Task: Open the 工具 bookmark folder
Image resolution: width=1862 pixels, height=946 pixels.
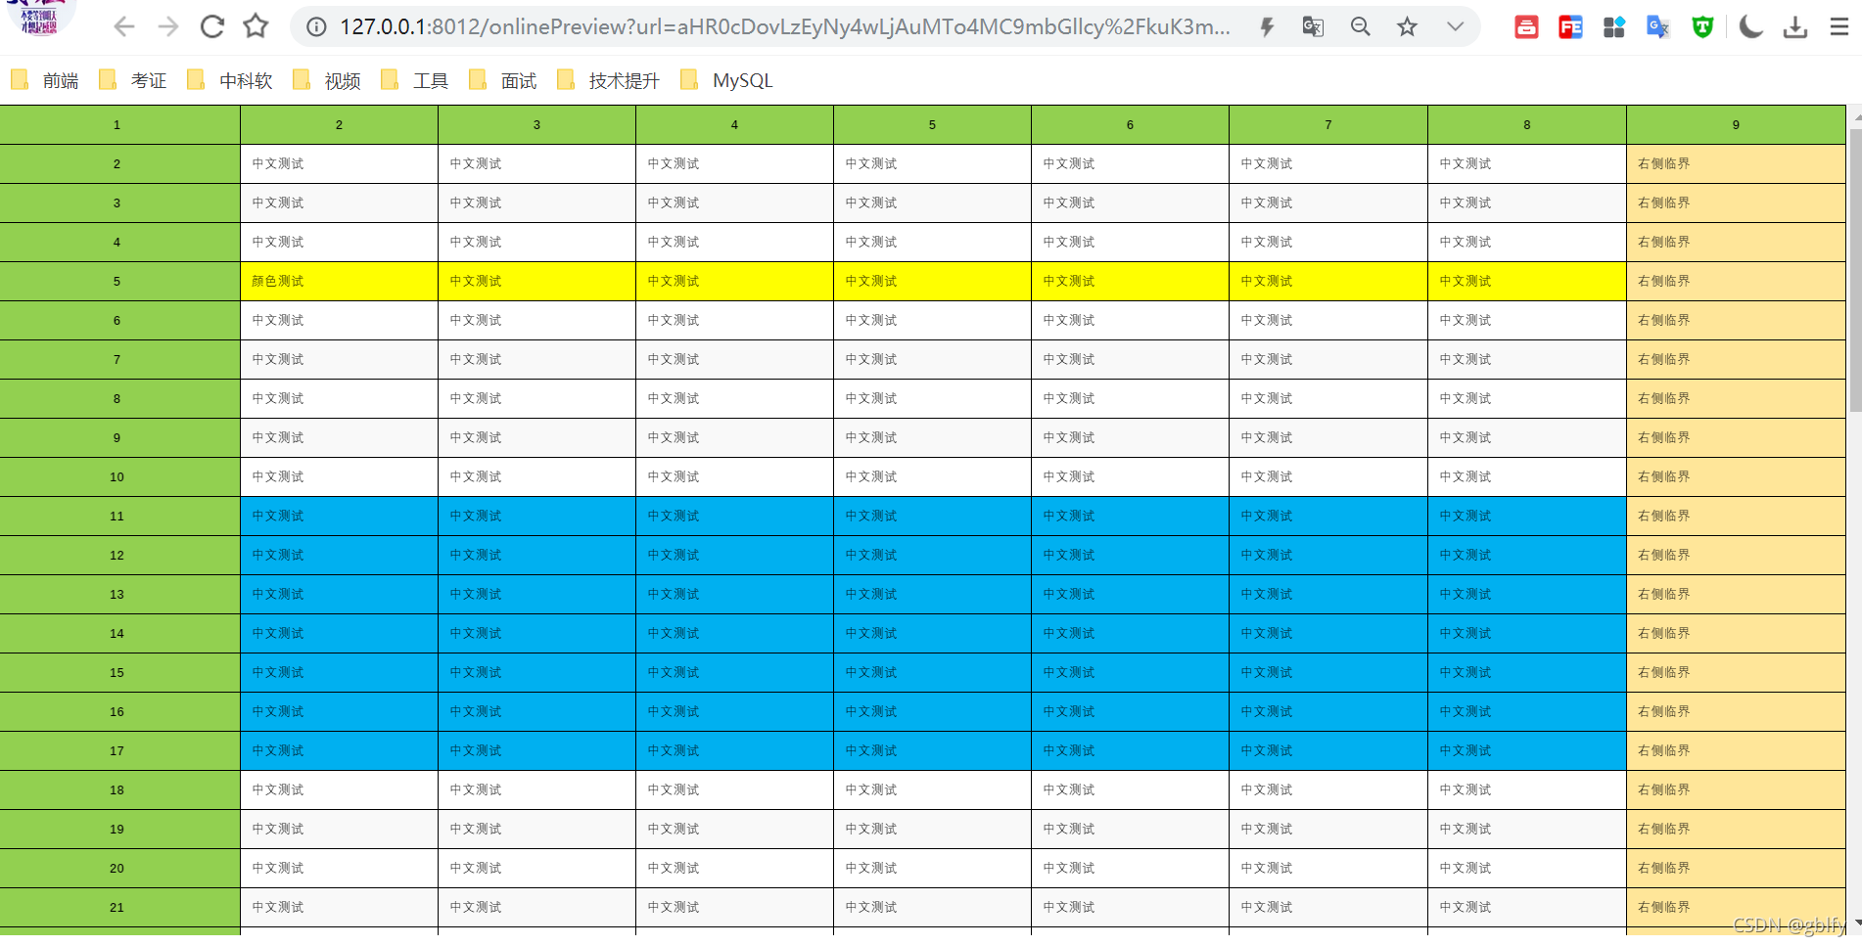Action: click(x=415, y=80)
